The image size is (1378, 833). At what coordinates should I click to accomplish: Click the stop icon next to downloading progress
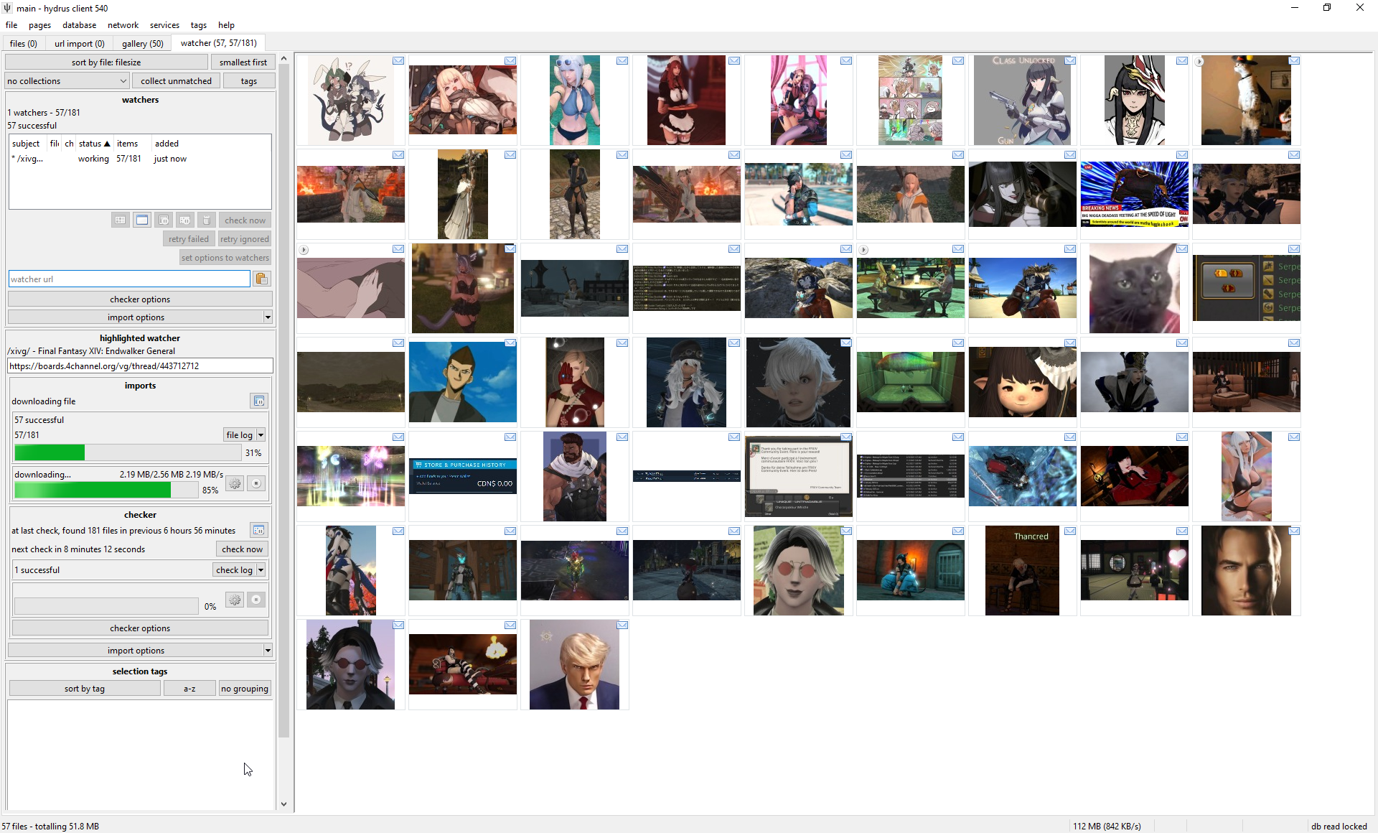(x=256, y=485)
